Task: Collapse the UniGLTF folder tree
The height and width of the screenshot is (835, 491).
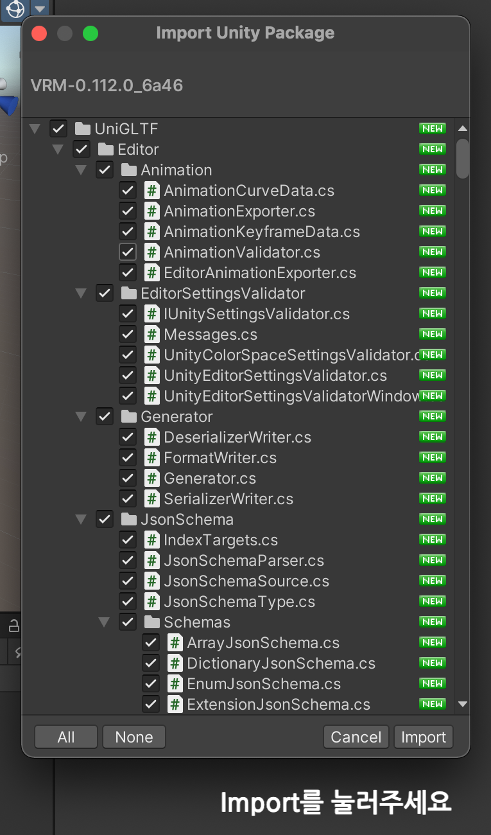Action: 35,129
